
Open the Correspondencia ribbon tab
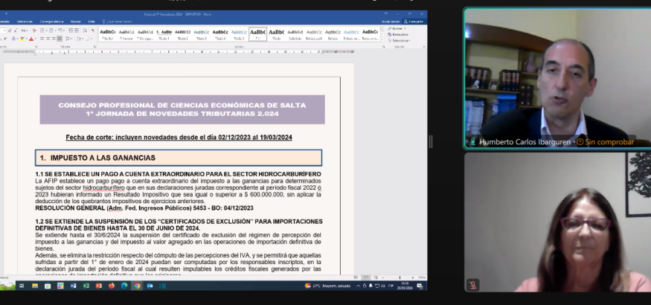[51, 22]
